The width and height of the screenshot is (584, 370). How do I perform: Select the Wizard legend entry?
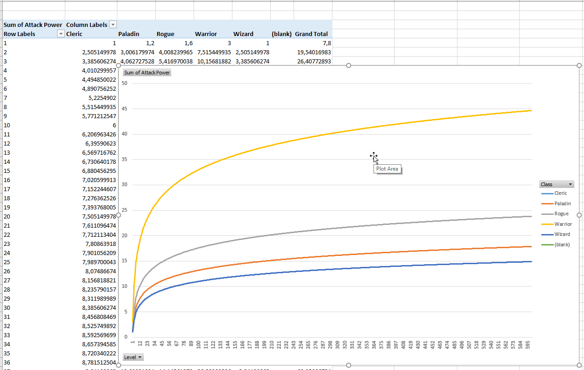click(x=562, y=234)
